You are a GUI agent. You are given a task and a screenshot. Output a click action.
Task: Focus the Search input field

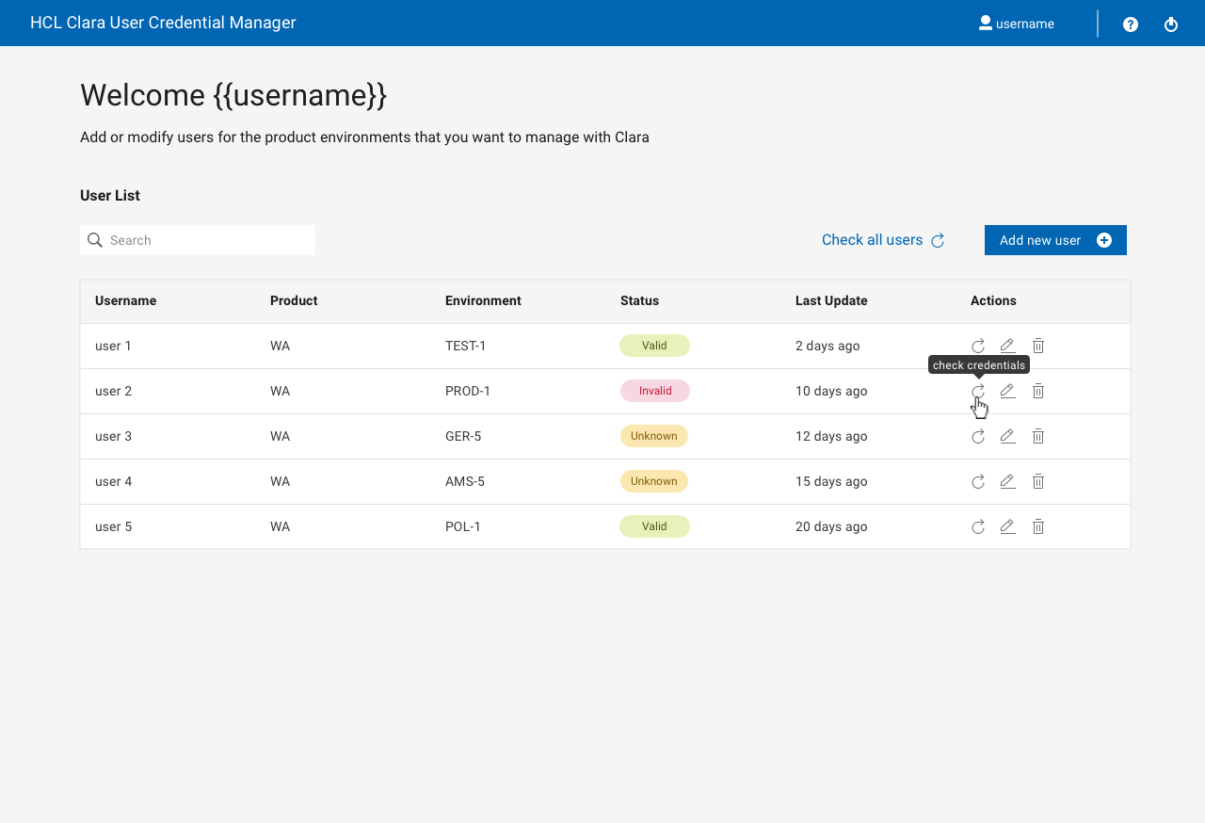(x=209, y=240)
